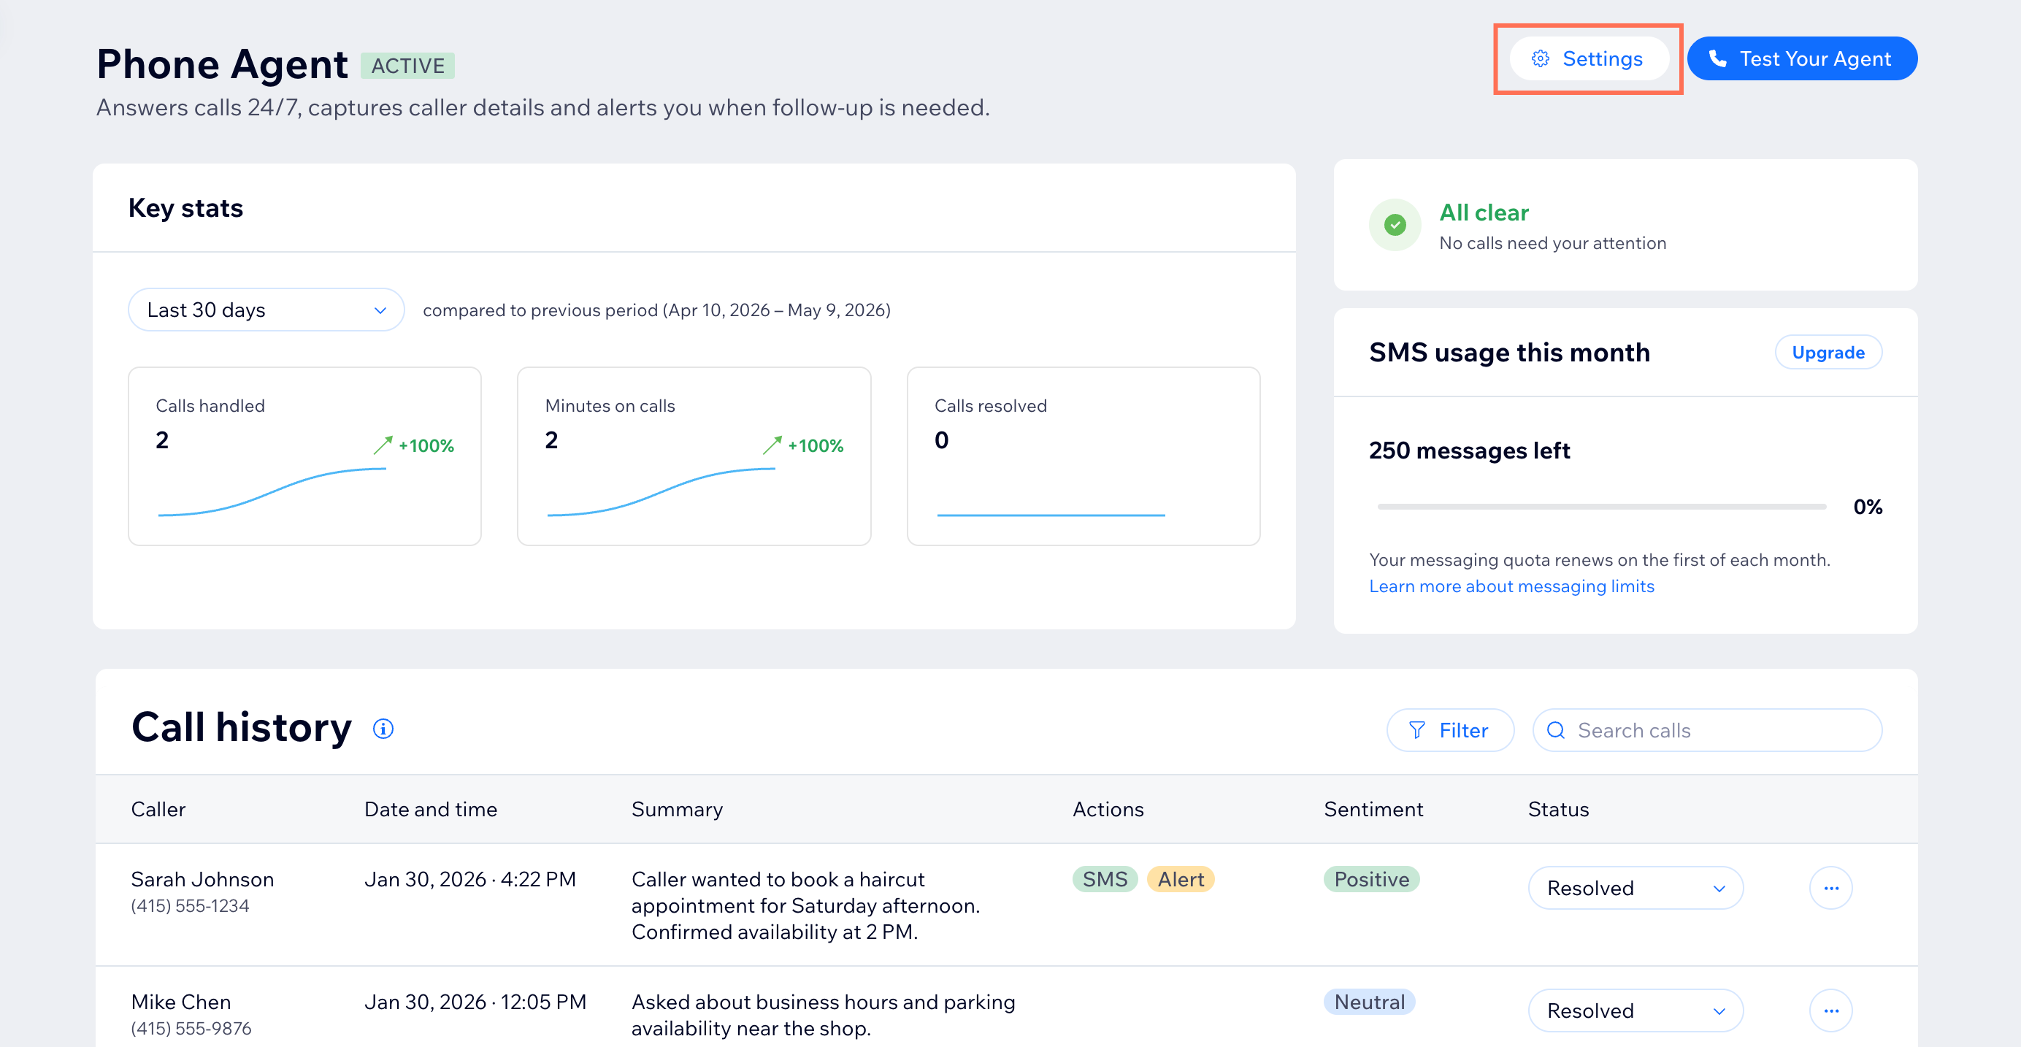Click the +100% trend on Calls handled

coord(413,445)
